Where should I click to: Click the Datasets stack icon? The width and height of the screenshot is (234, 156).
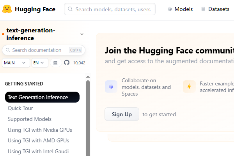coord(203,9)
